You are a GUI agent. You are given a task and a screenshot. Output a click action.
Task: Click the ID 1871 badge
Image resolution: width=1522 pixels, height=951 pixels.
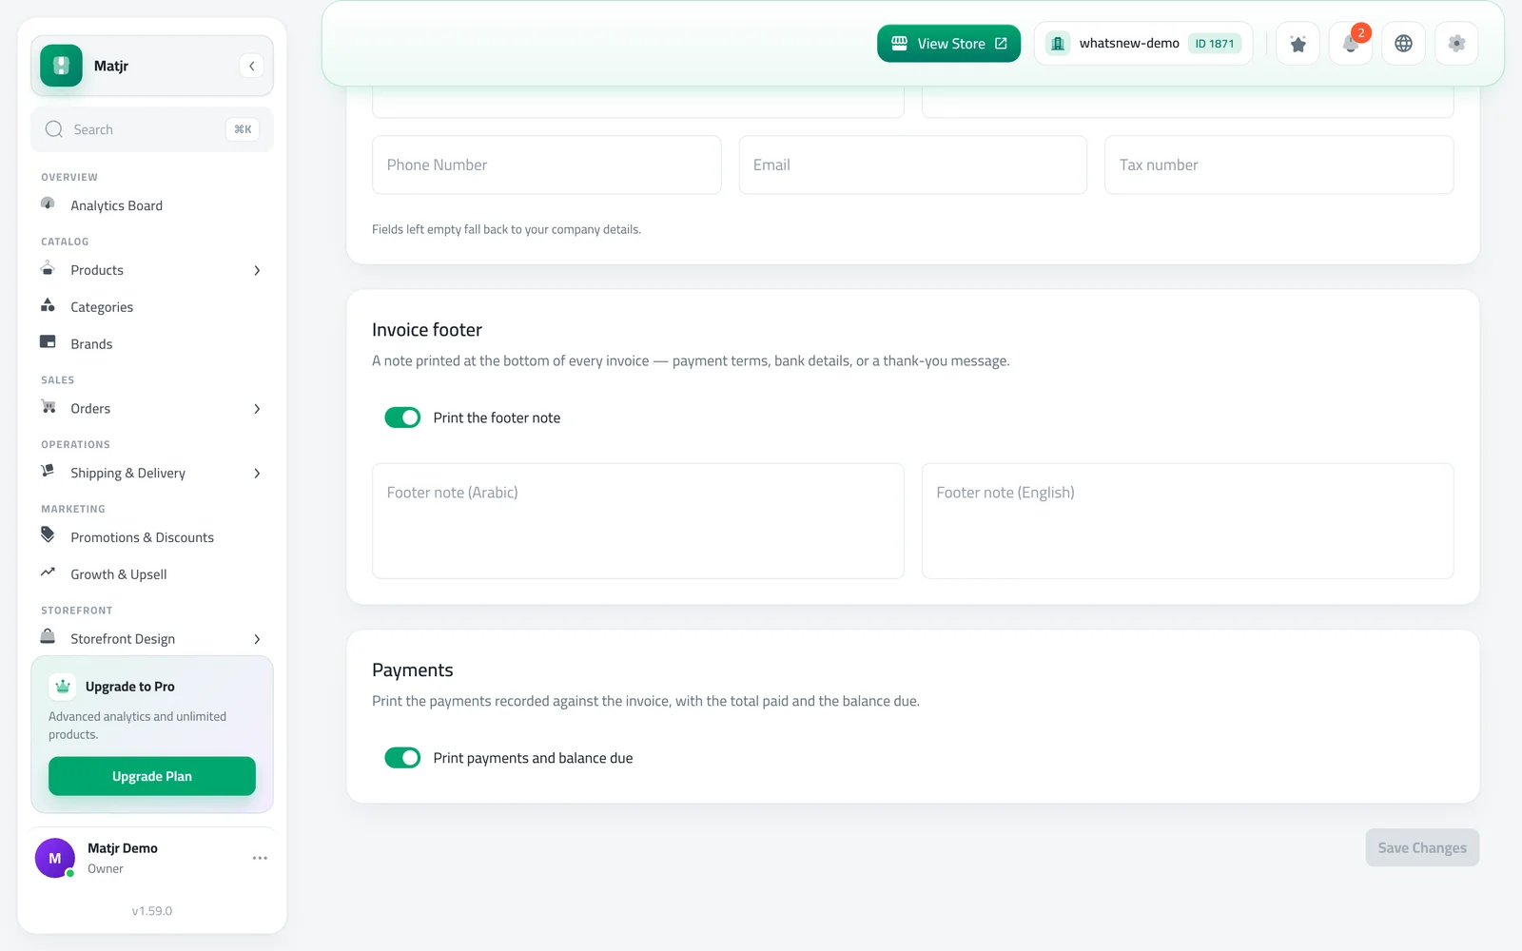click(1215, 44)
